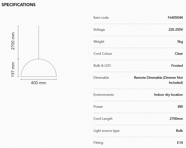Click the 220-250V voltage value
186x148 pixels.
(176, 30)
